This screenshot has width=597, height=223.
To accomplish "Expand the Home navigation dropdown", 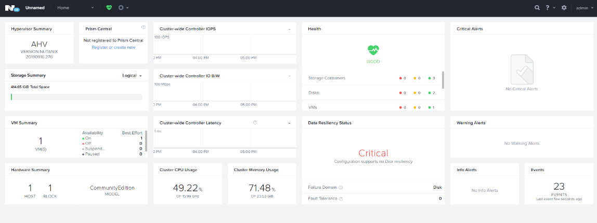I will tap(75, 8).
